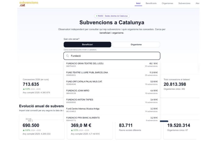
Task: Switch search mode to Organisme
Action: click(136, 45)
